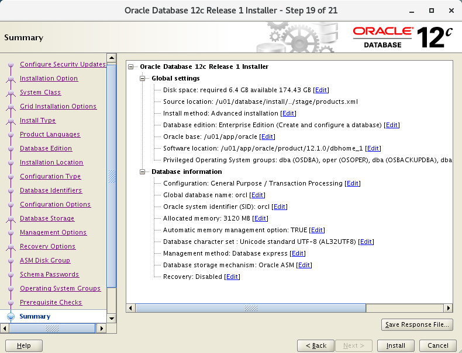Image resolution: width=462 pixels, height=353 pixels.
Task: Collapse the Global settings tree section
Action: (143, 78)
